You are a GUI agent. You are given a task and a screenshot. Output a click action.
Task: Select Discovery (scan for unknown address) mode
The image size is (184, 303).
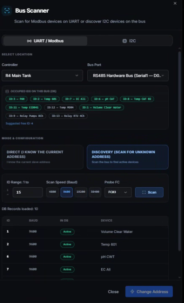pos(127,157)
